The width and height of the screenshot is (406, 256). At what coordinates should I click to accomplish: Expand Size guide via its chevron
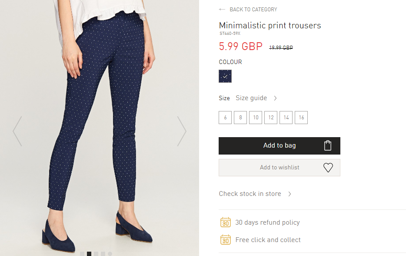coord(275,98)
